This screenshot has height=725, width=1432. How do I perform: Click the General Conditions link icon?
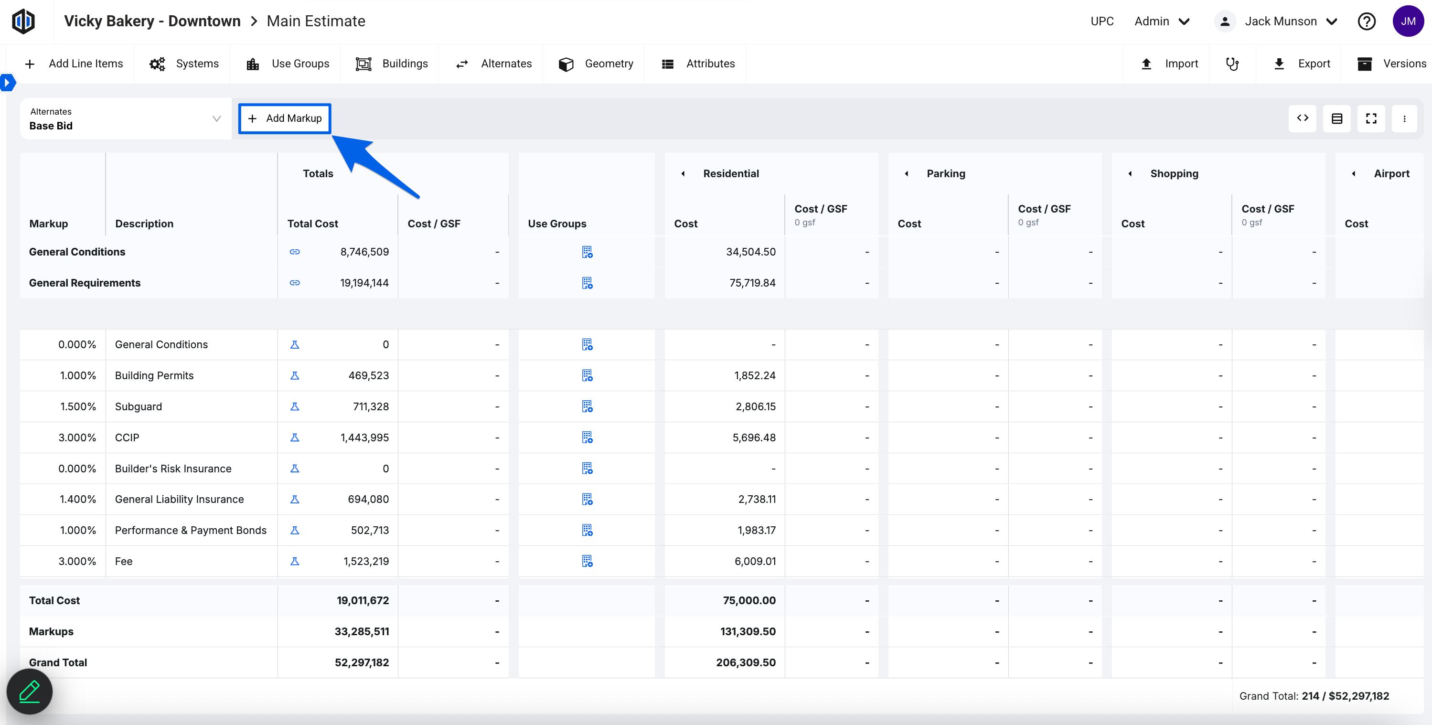(295, 252)
